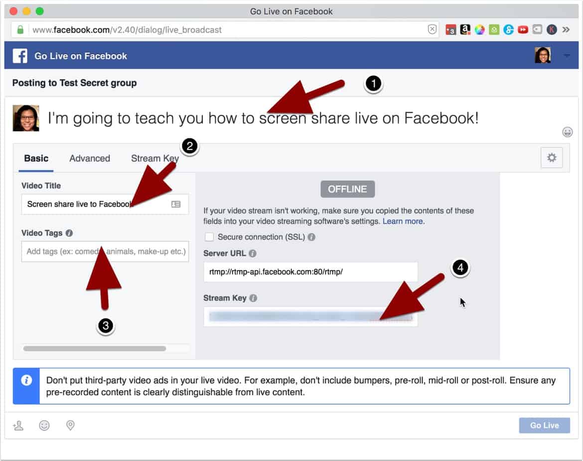583x461 pixels.
Task: Add location with the pin icon
Action: (70, 425)
